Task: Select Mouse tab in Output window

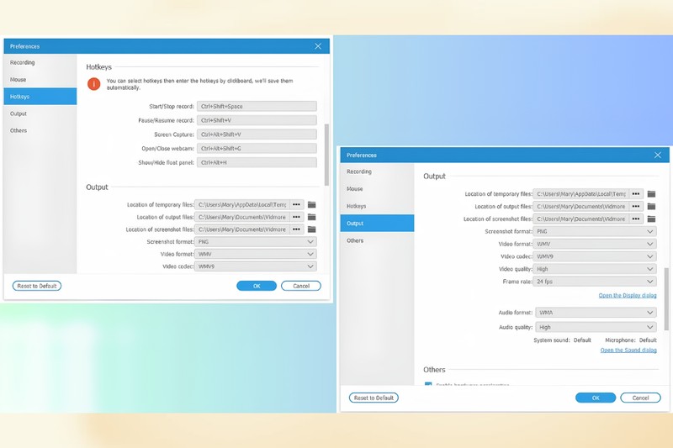Action: [377, 188]
